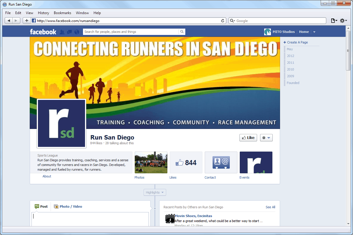Screen dimensions: 353x235
Task: Click the Likes thumbs-up box showing 844
Action: point(186,162)
